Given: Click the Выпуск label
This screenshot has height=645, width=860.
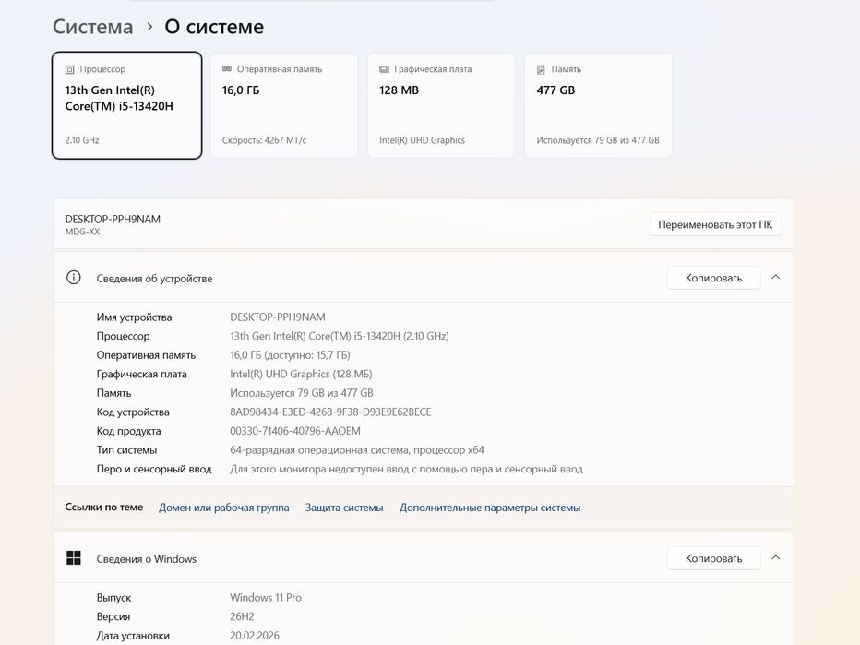Looking at the screenshot, I should point(114,597).
